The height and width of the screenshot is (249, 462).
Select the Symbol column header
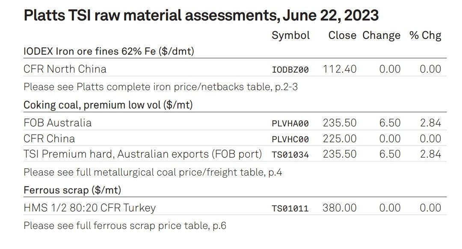click(290, 35)
